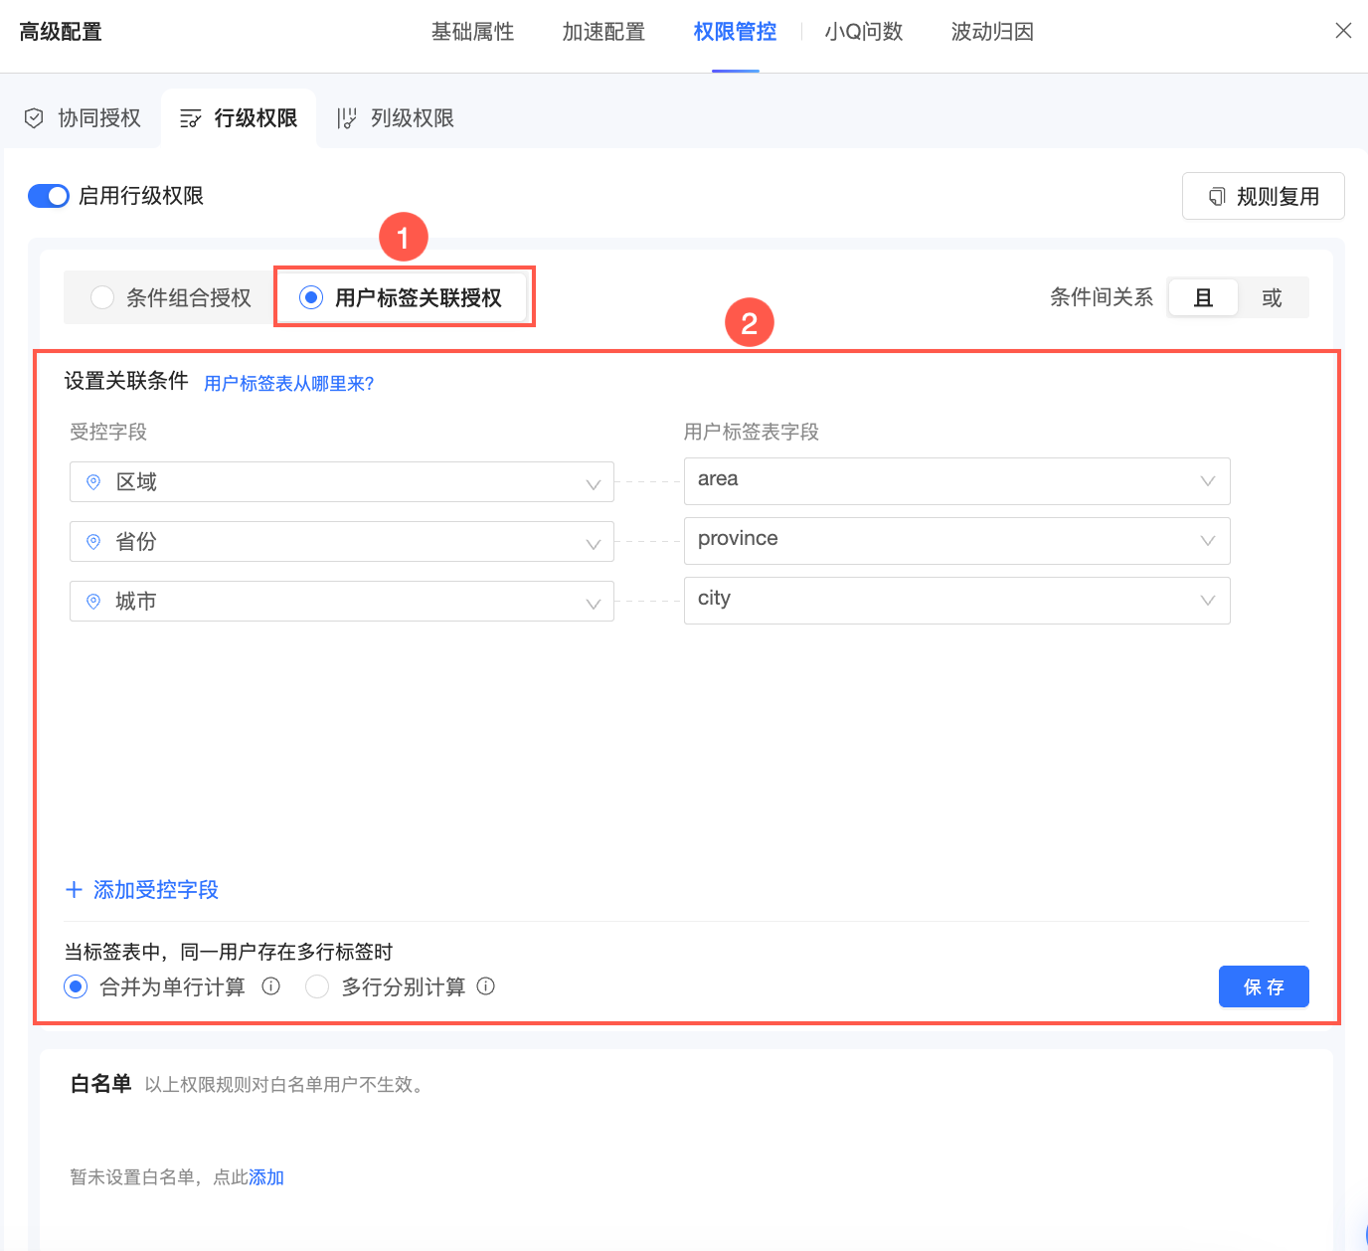Image resolution: width=1368 pixels, height=1251 pixels.
Task: Click the shield icon beside 协同授权
Action: (x=34, y=118)
